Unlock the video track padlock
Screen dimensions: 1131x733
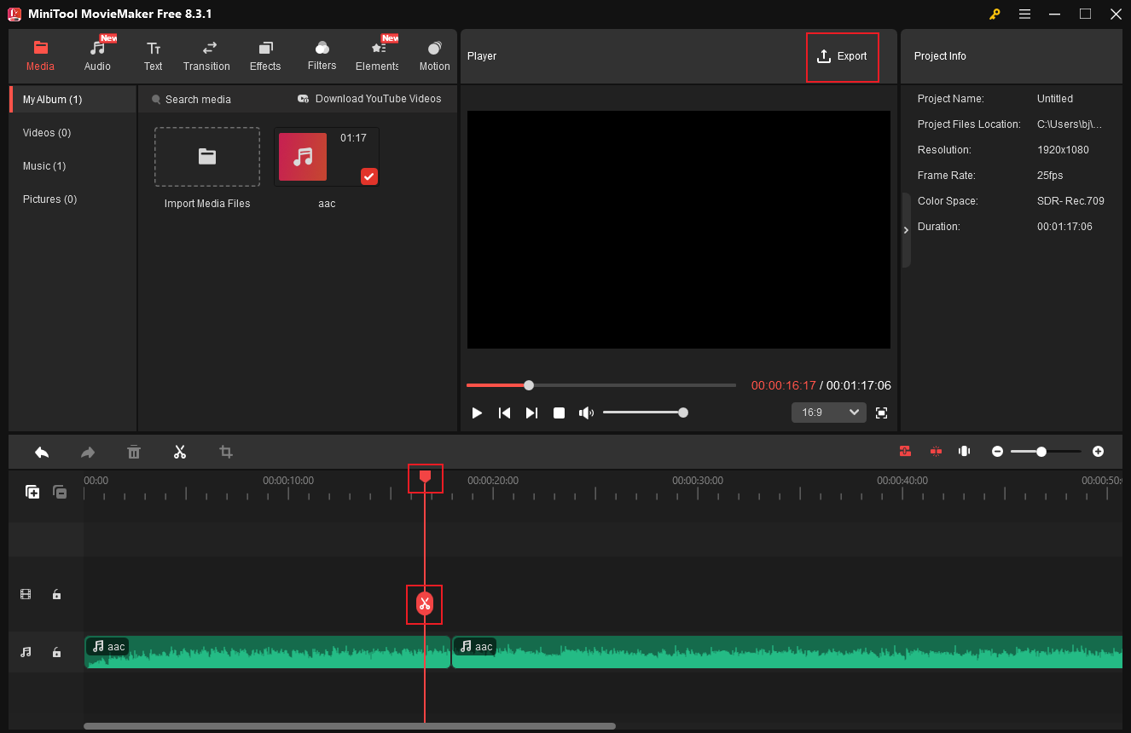coord(56,594)
